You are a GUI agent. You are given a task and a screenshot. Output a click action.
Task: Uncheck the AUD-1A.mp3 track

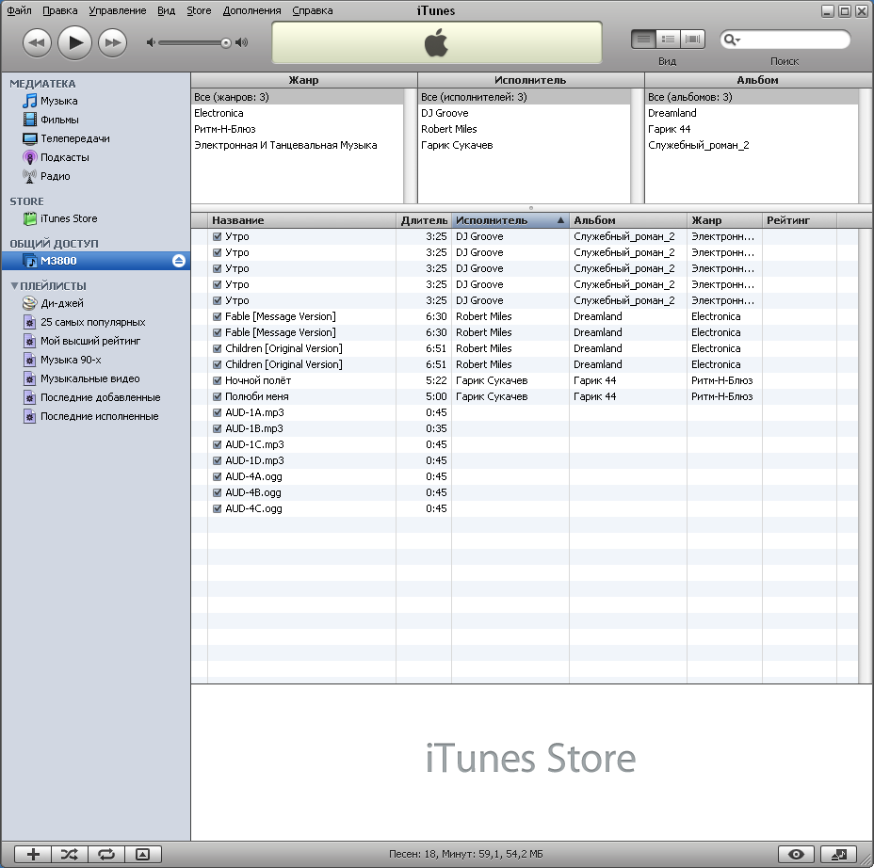[218, 413]
